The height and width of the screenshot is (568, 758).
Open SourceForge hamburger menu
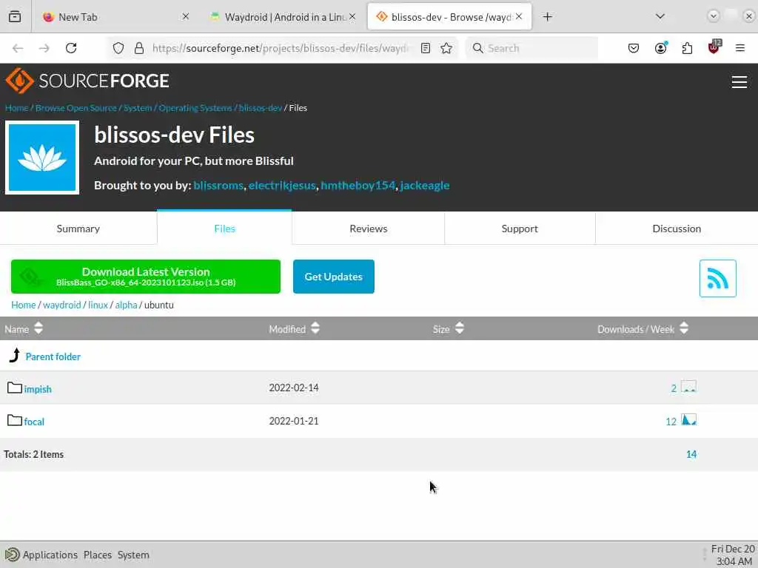pos(739,82)
